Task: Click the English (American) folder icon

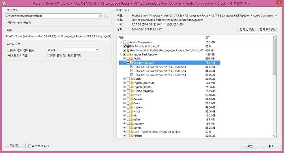Action: [x=131, y=83]
